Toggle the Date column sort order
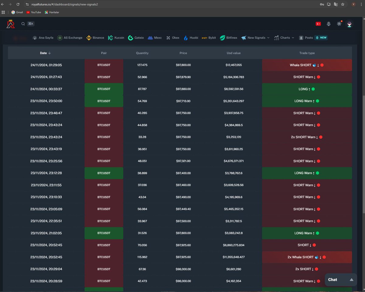 (45, 53)
